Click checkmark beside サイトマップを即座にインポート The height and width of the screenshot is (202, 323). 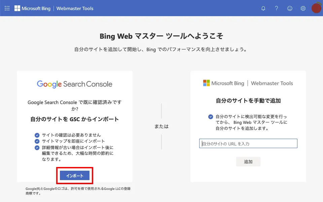[37, 141]
